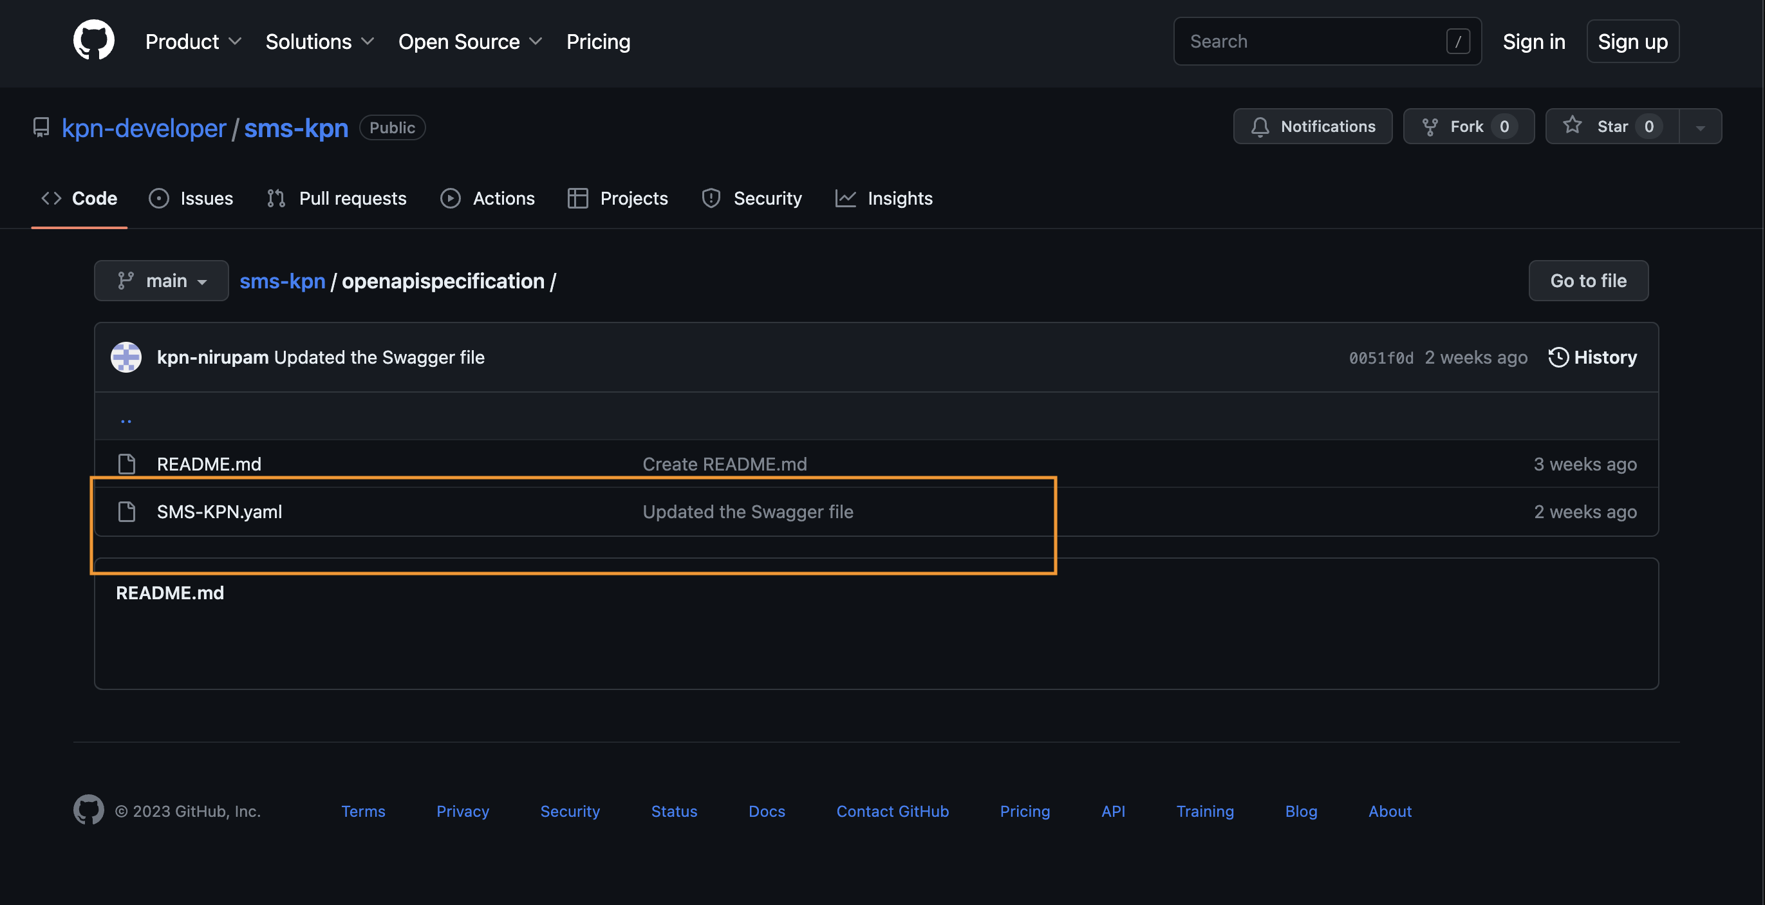Screen dimensions: 1765x905
Task: Switch to the Issues tab
Action: (x=191, y=198)
